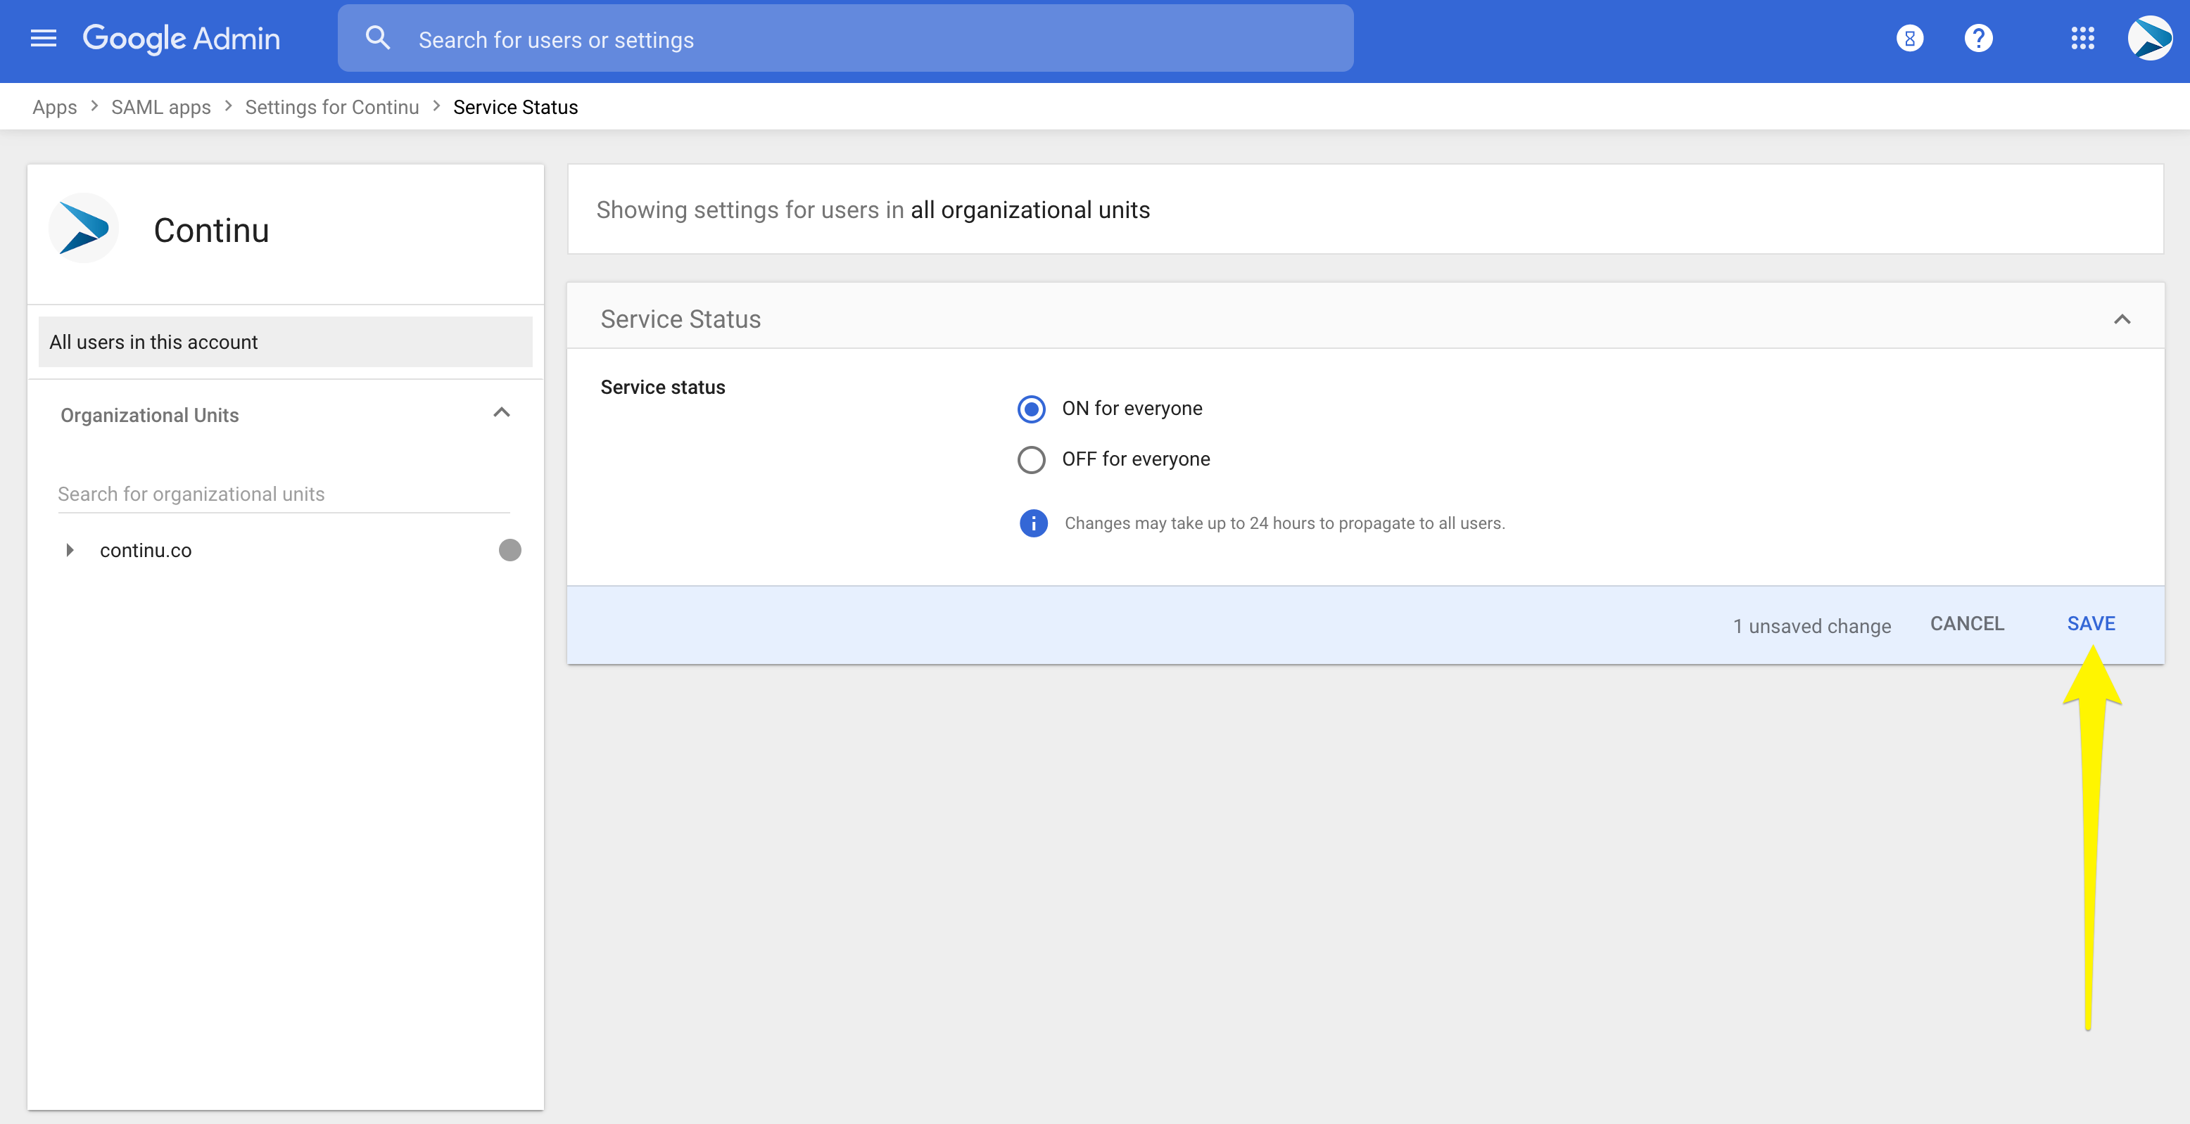2190x1124 pixels.
Task: Click the account avatar top right
Action: [2148, 38]
